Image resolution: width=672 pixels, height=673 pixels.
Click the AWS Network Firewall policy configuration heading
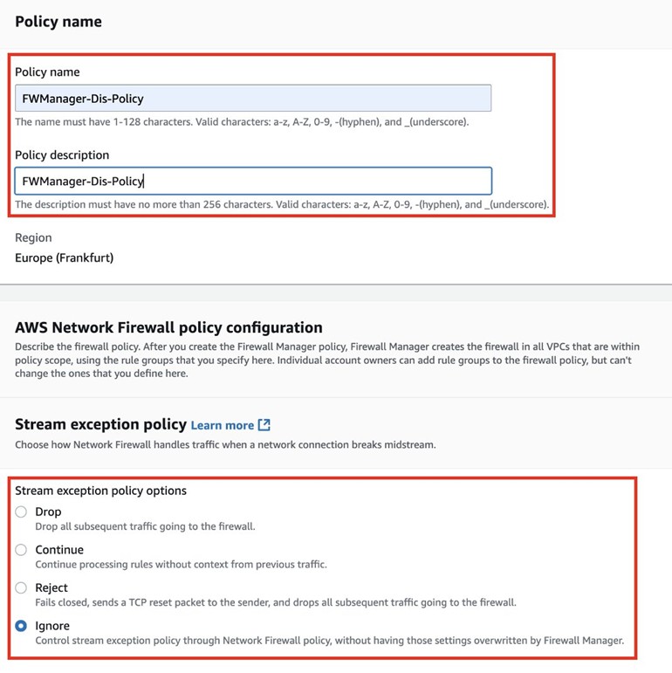[168, 327]
